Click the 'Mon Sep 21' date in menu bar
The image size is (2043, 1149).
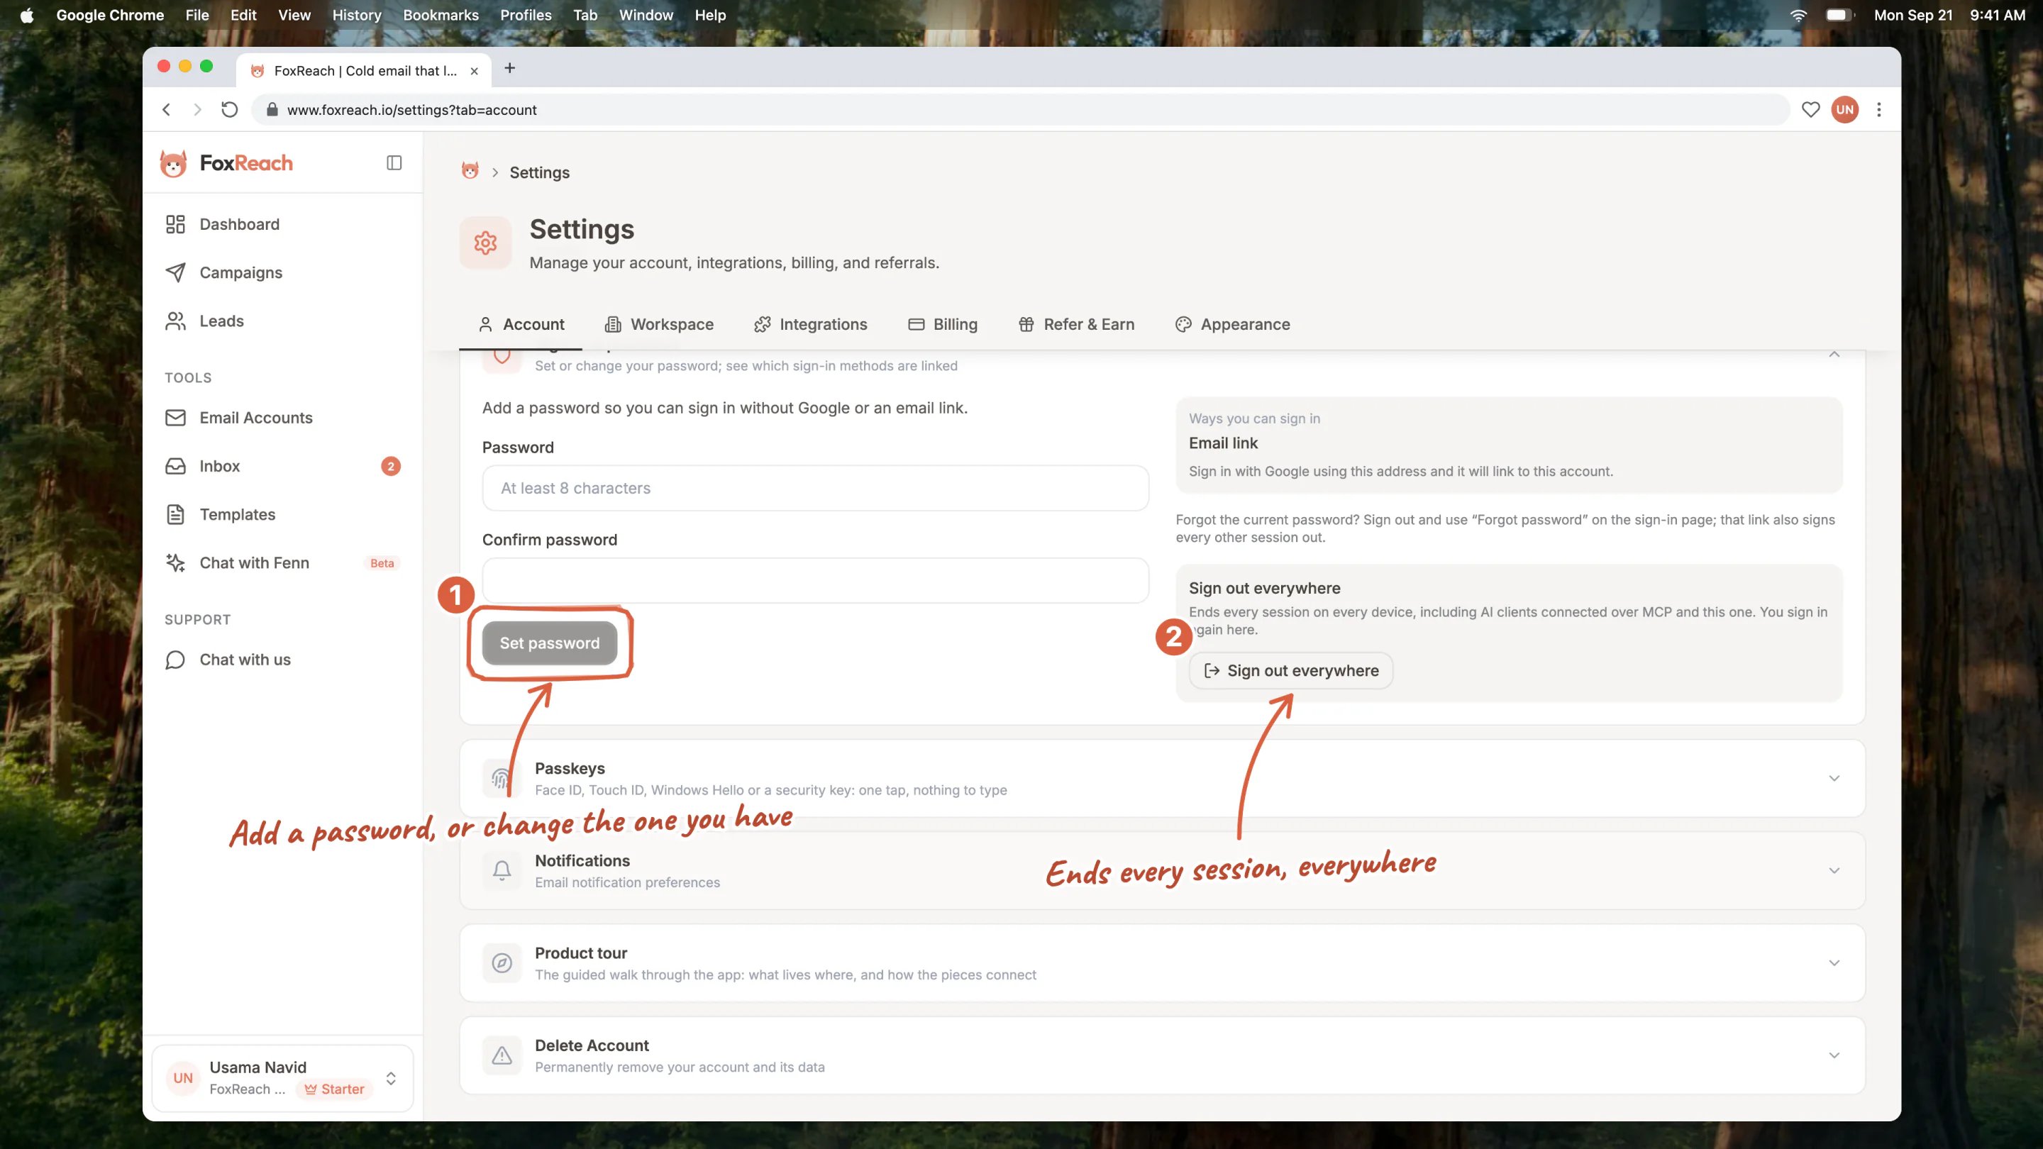(x=1913, y=15)
